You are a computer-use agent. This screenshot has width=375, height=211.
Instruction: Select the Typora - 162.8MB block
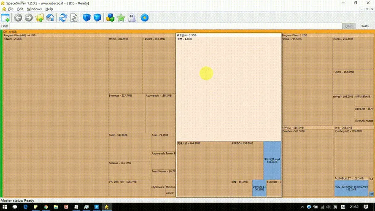pos(353,82)
